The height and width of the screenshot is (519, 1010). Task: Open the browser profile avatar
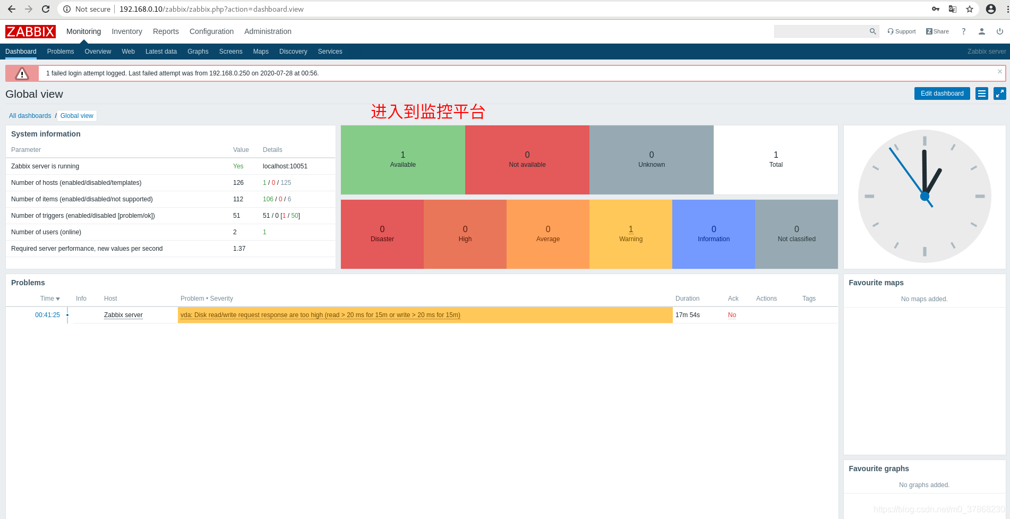[991, 9]
